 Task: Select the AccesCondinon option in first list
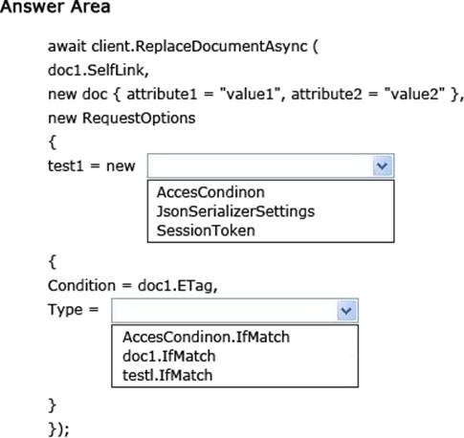click(210, 192)
